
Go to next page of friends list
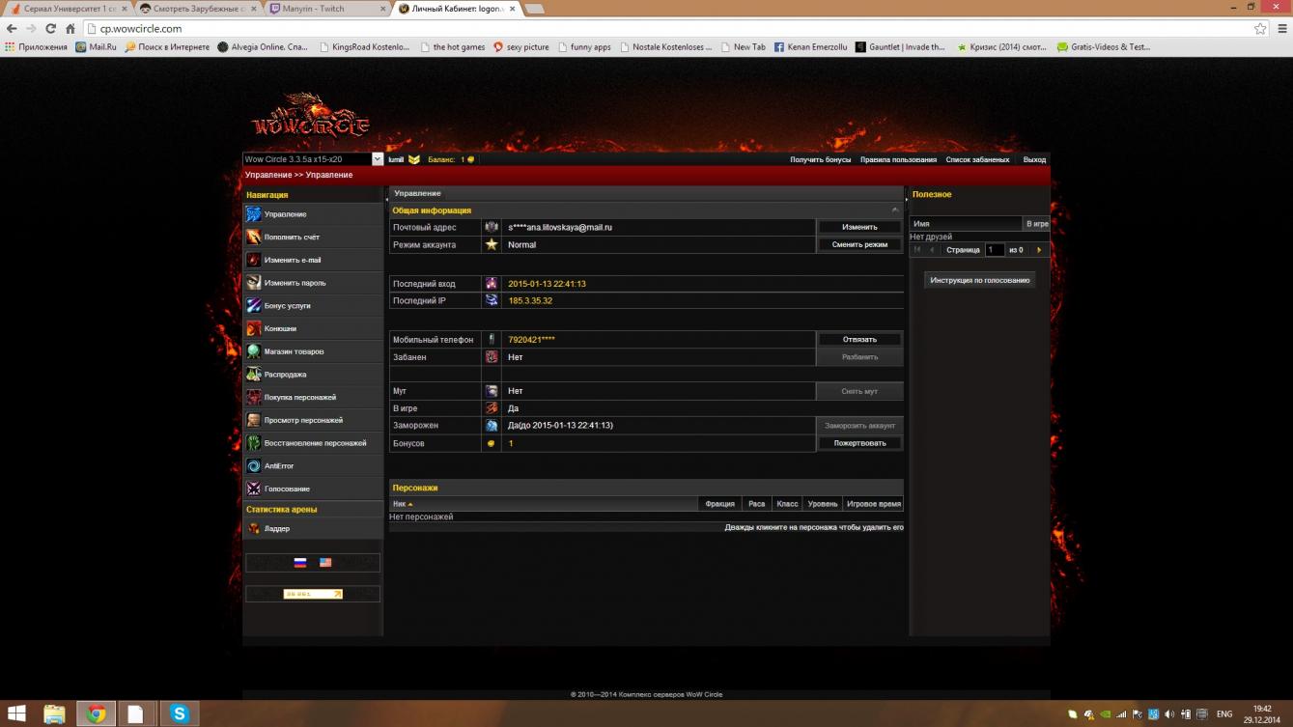1039,250
